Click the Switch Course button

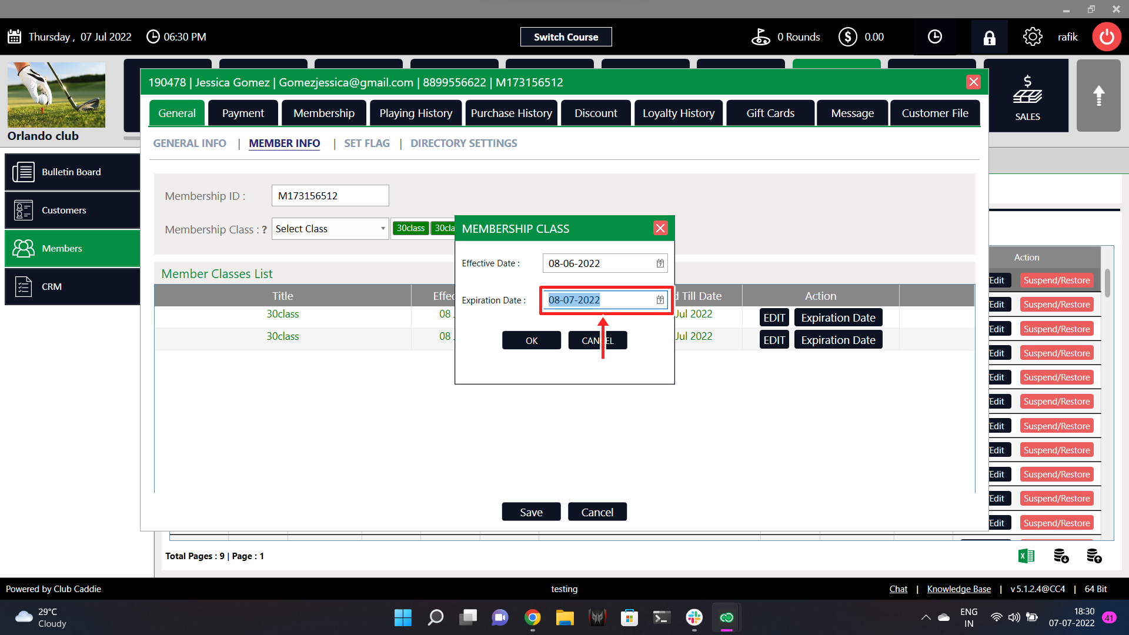(566, 37)
